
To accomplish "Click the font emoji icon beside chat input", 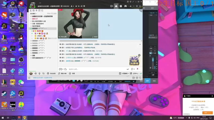I will pyautogui.click(x=66, y=69).
